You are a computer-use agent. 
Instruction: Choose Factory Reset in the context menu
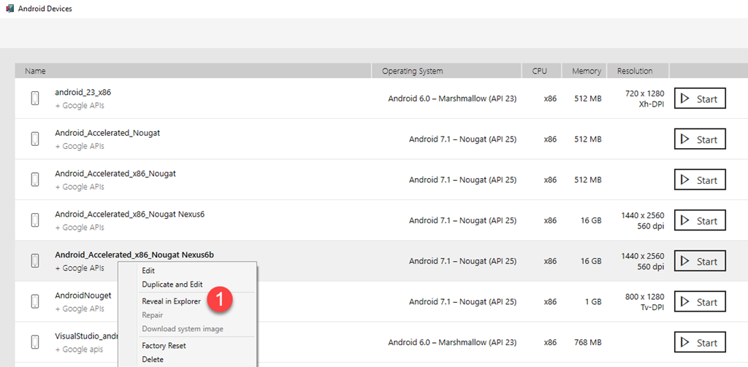tap(164, 346)
